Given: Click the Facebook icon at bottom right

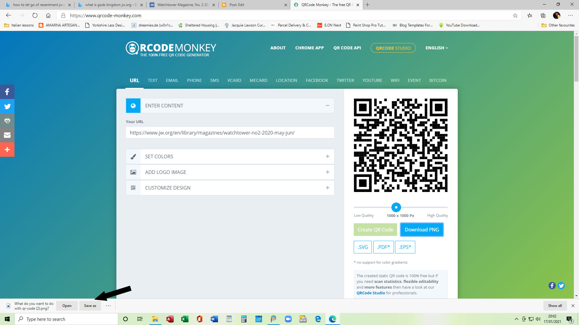Looking at the screenshot, I should pos(552,286).
